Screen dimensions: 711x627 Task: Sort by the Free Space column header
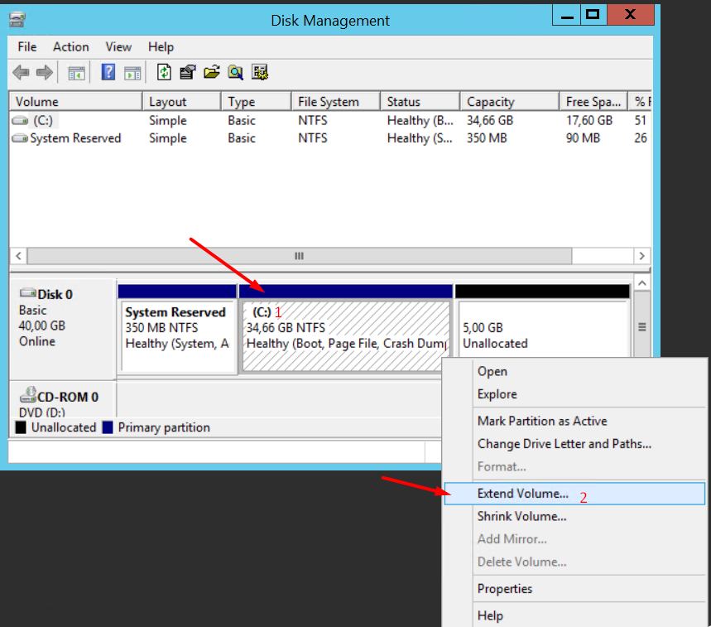tap(593, 102)
